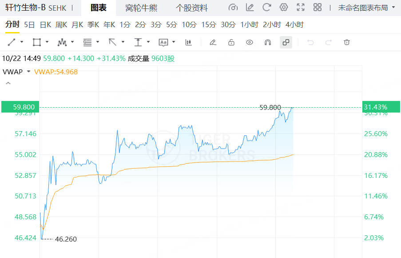401x258 pixels.
Task: Expand the wave pattern dropdown arrow
Action: 72,42
